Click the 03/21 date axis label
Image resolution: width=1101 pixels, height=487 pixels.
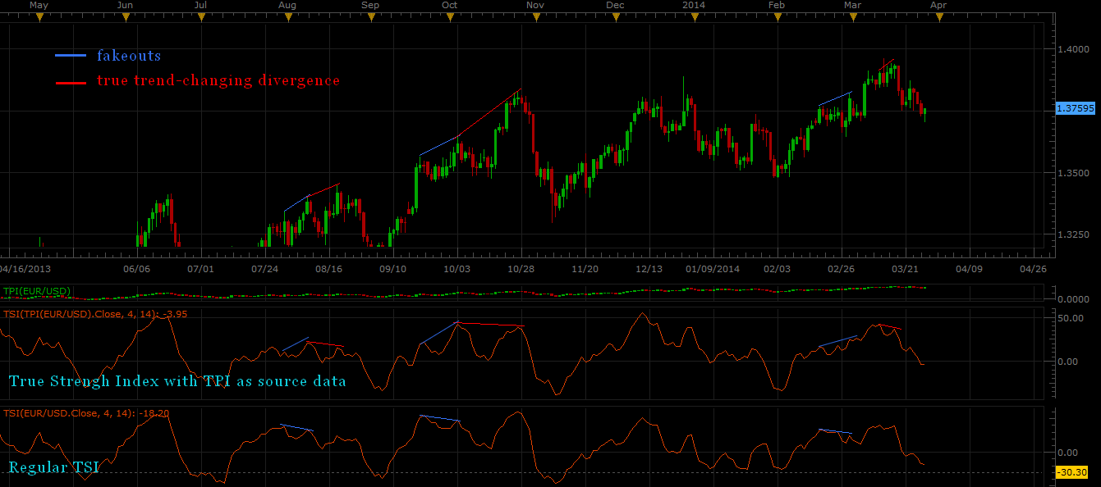[905, 268]
